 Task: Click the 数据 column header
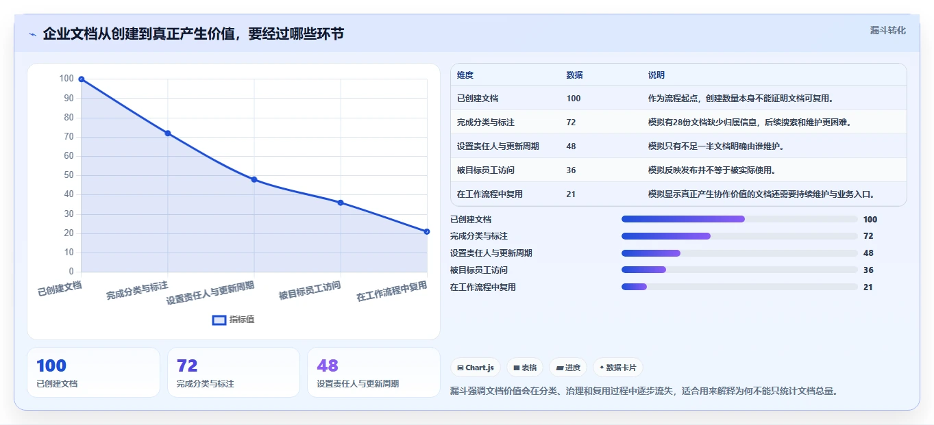coord(575,75)
